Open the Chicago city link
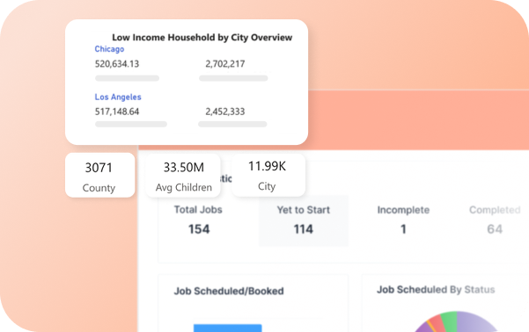This screenshot has height=332, width=529. (x=109, y=49)
